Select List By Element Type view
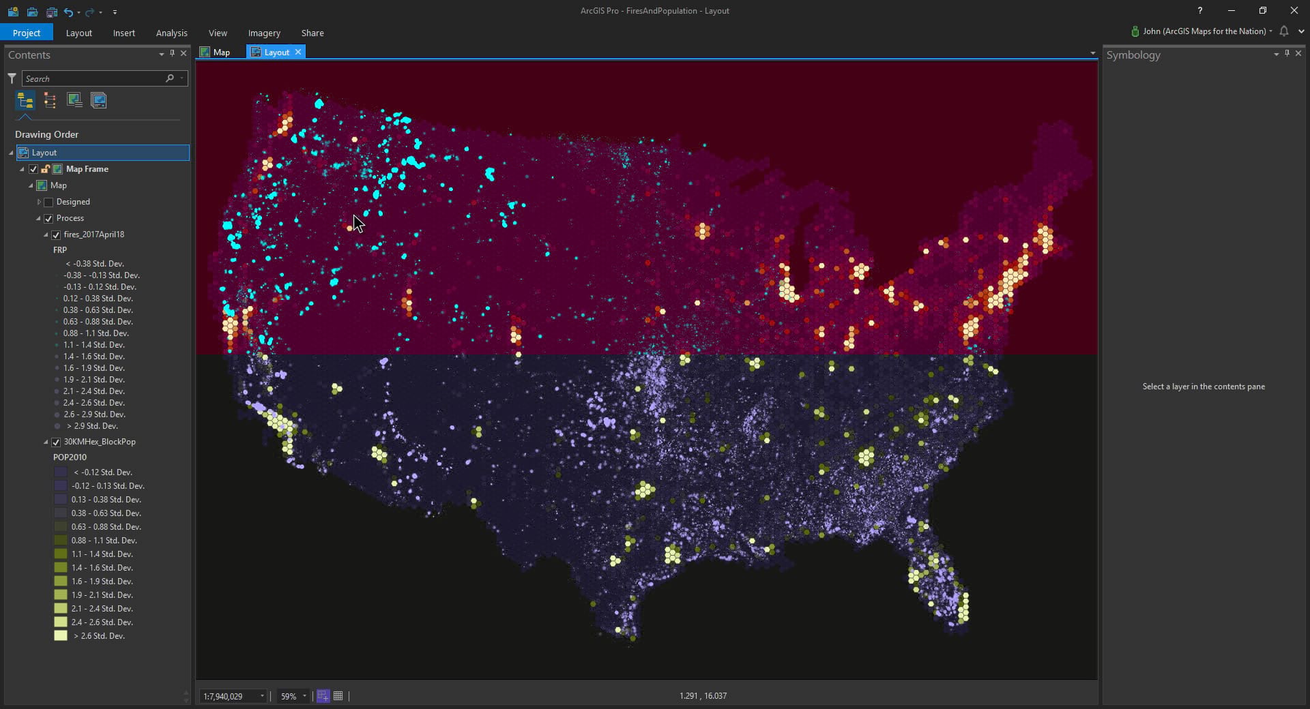This screenshot has height=709, width=1310. (x=50, y=101)
